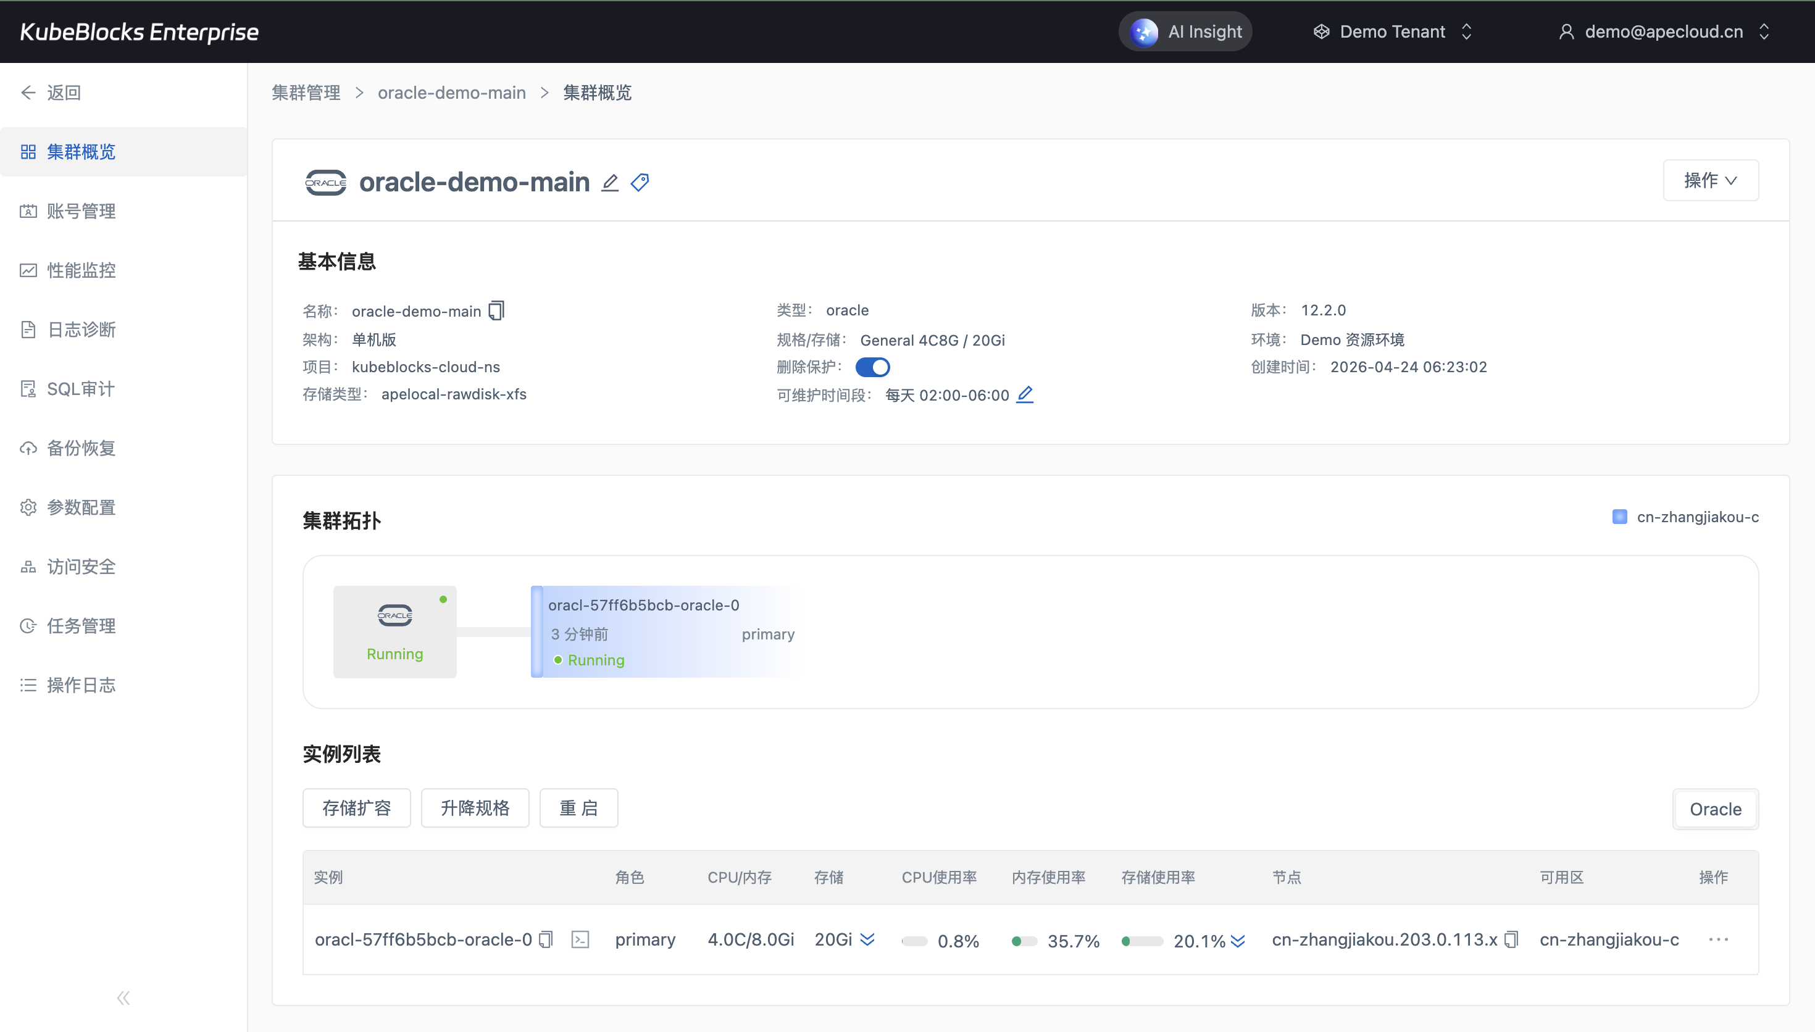Open 备份恢复 from the sidebar
This screenshot has width=1815, height=1032.
tap(81, 448)
